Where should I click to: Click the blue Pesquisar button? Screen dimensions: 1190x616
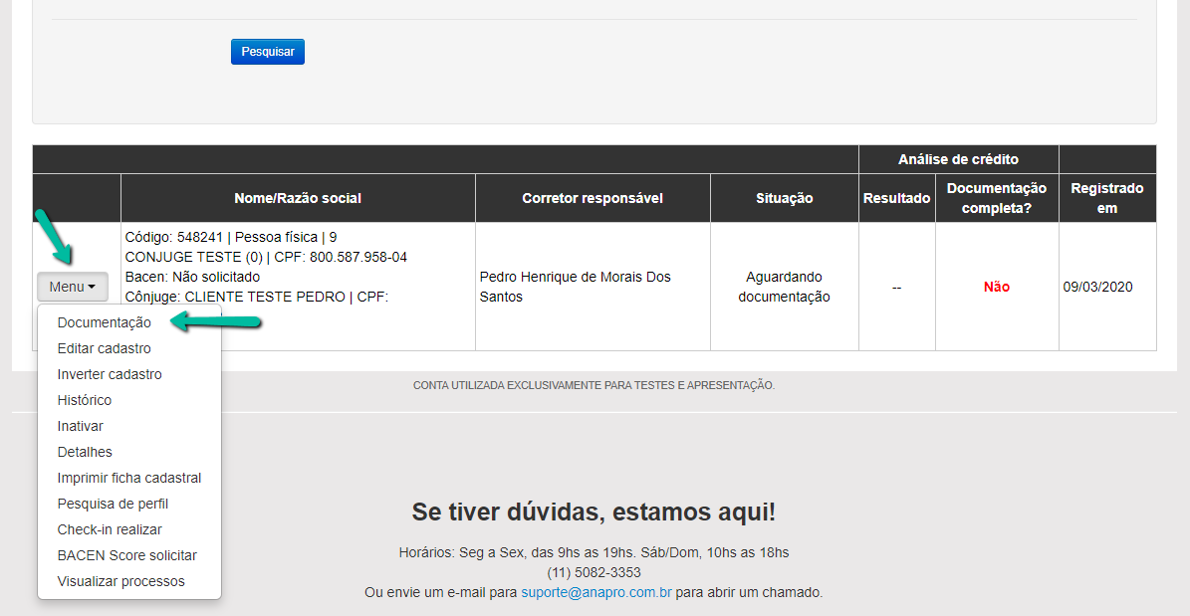[x=267, y=52]
